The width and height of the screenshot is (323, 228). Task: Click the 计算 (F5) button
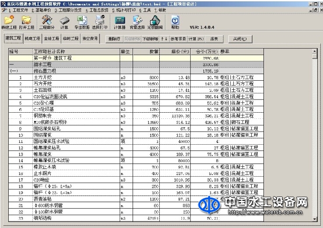pyautogui.click(x=196, y=39)
